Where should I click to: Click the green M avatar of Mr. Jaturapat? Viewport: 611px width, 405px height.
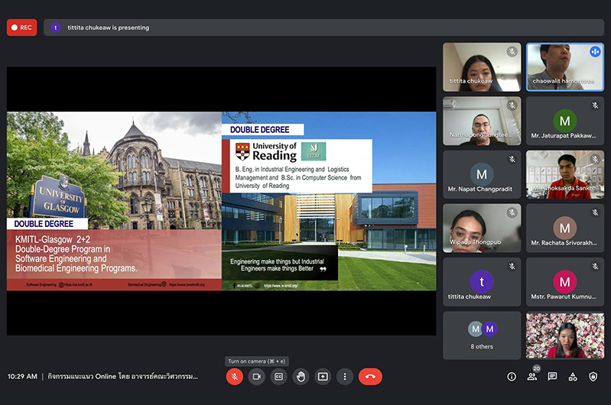click(x=565, y=121)
